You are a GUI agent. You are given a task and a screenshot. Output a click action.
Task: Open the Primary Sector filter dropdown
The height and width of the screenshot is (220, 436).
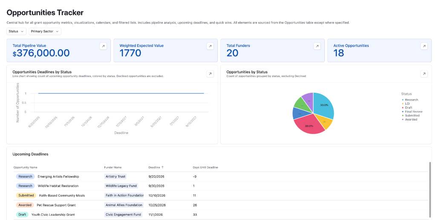[45, 31]
